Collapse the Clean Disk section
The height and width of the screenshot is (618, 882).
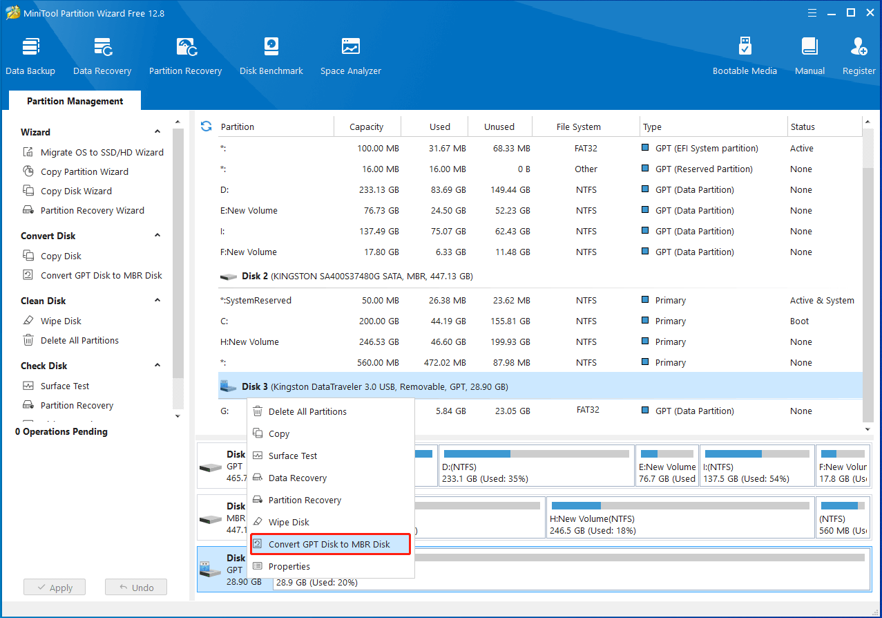157,301
